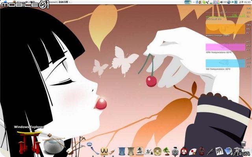Viewport: 252px width, 157px height.
Task: Click the coffee cup tray icon
Action: point(200,2)
